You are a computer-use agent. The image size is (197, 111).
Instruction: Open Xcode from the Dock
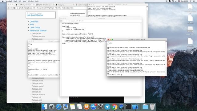point(135,107)
